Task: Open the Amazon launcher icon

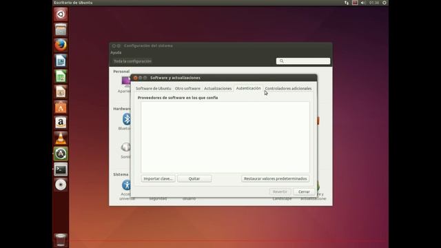Action: (61, 123)
